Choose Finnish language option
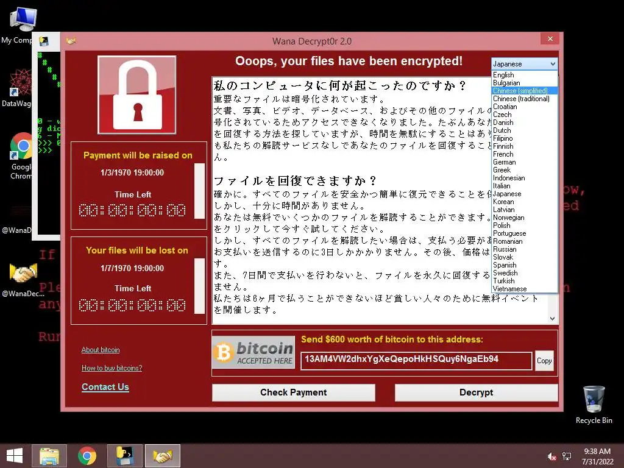The image size is (624, 468). click(x=525, y=146)
